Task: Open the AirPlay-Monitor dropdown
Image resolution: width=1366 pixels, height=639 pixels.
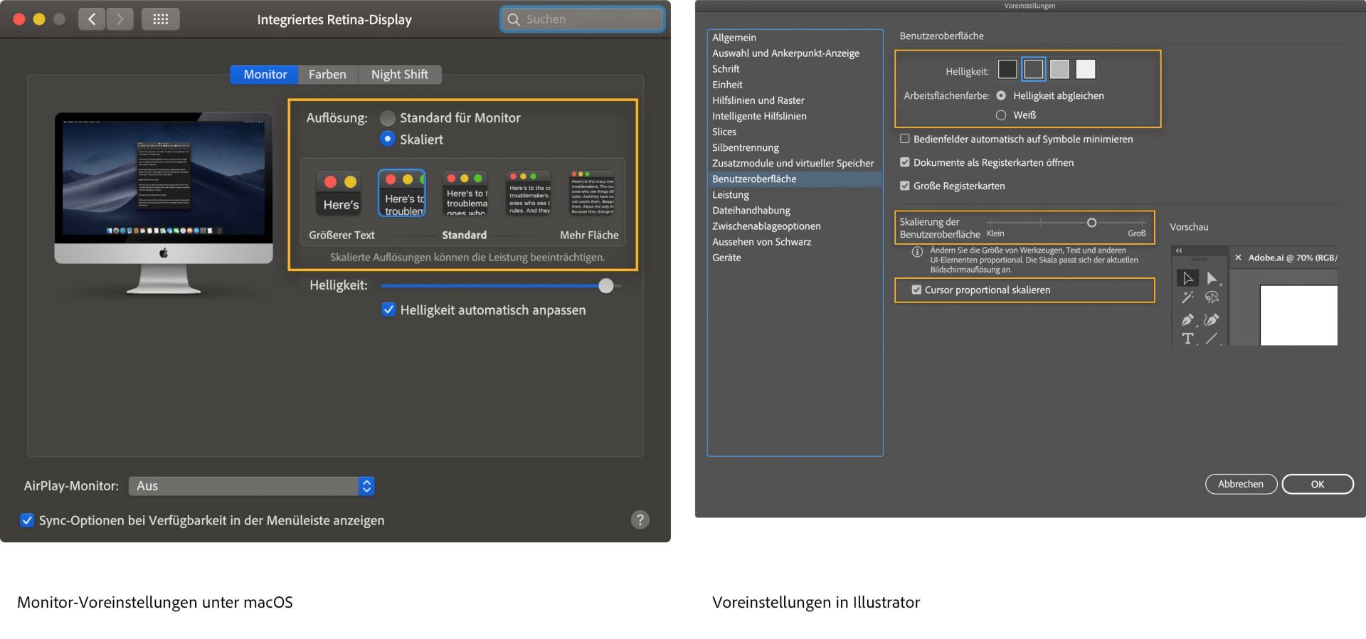Action: point(251,486)
